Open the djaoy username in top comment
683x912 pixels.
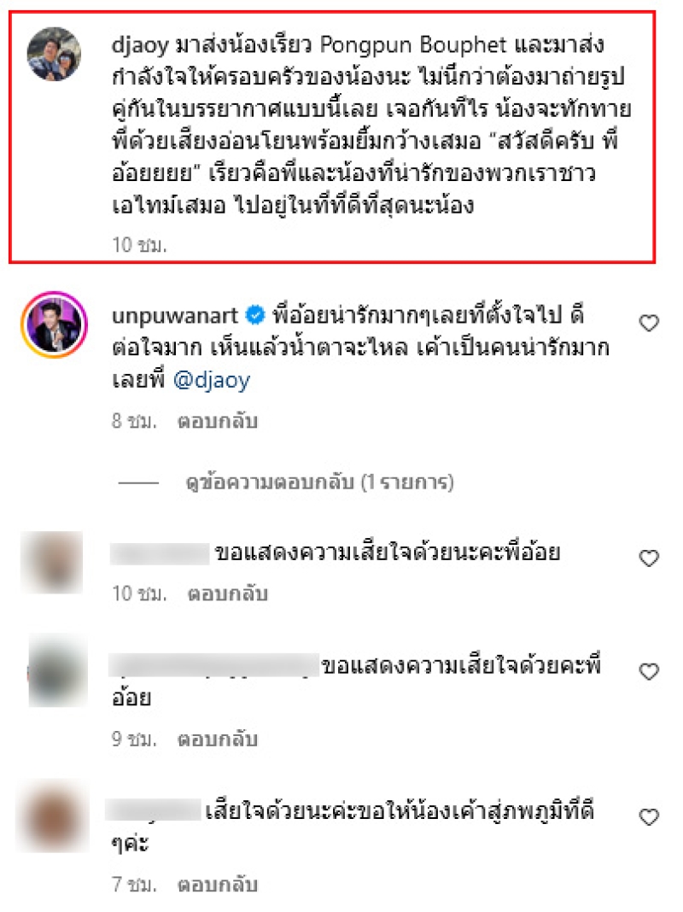tap(140, 44)
